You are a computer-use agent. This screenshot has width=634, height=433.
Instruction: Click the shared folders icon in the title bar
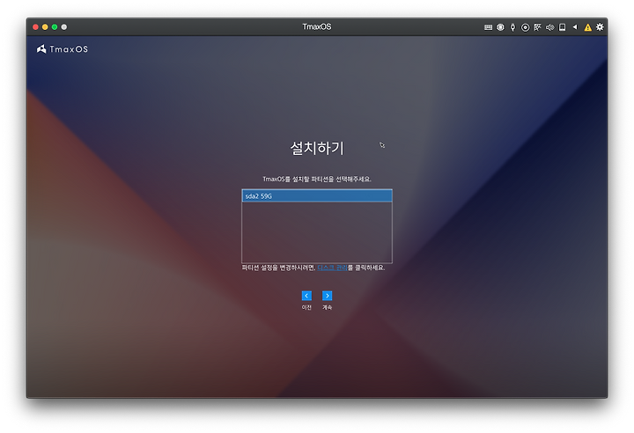tap(537, 27)
